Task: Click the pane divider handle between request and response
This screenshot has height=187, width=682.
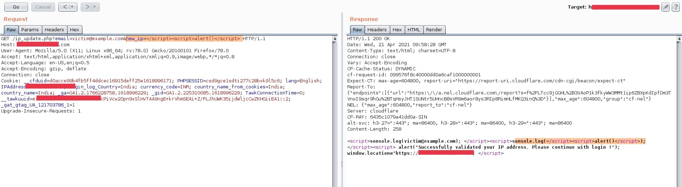Action: coord(342,164)
